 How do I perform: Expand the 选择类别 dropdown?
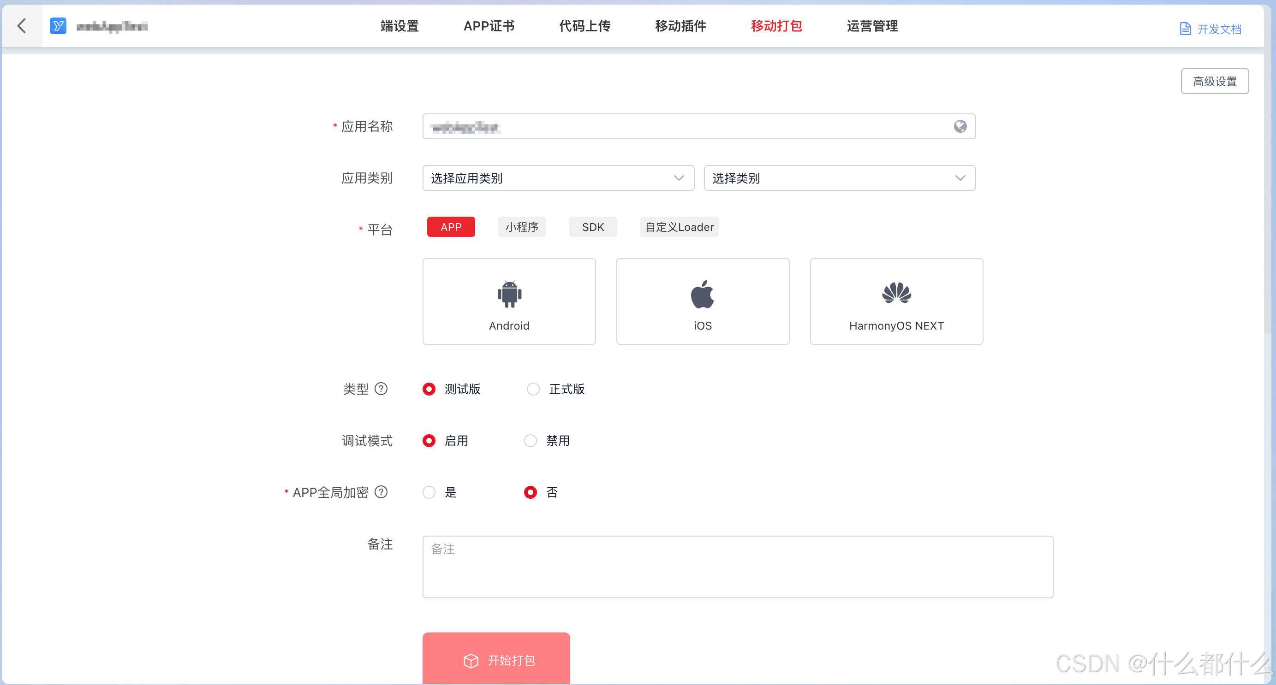[x=839, y=178]
